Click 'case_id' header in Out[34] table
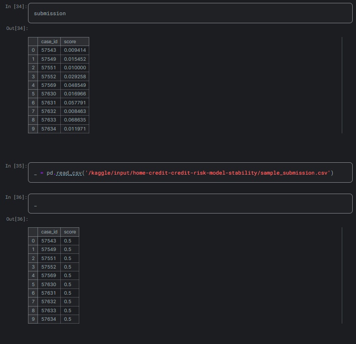The width and height of the screenshot is (356, 344). pos(49,42)
